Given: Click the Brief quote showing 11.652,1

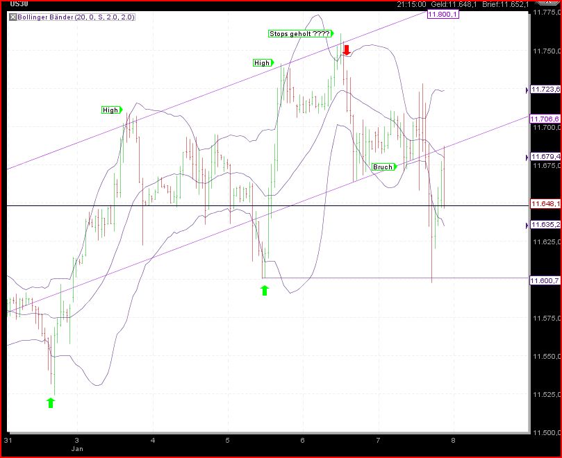Looking at the screenshot, I should [506, 4].
